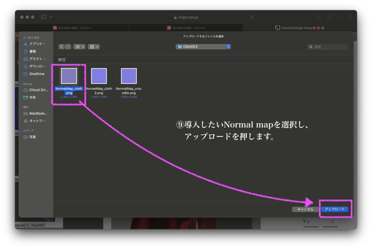This screenshot has width=372, height=249.
Task: Open iCloud Drive from the sidebar
Action: coord(36,90)
